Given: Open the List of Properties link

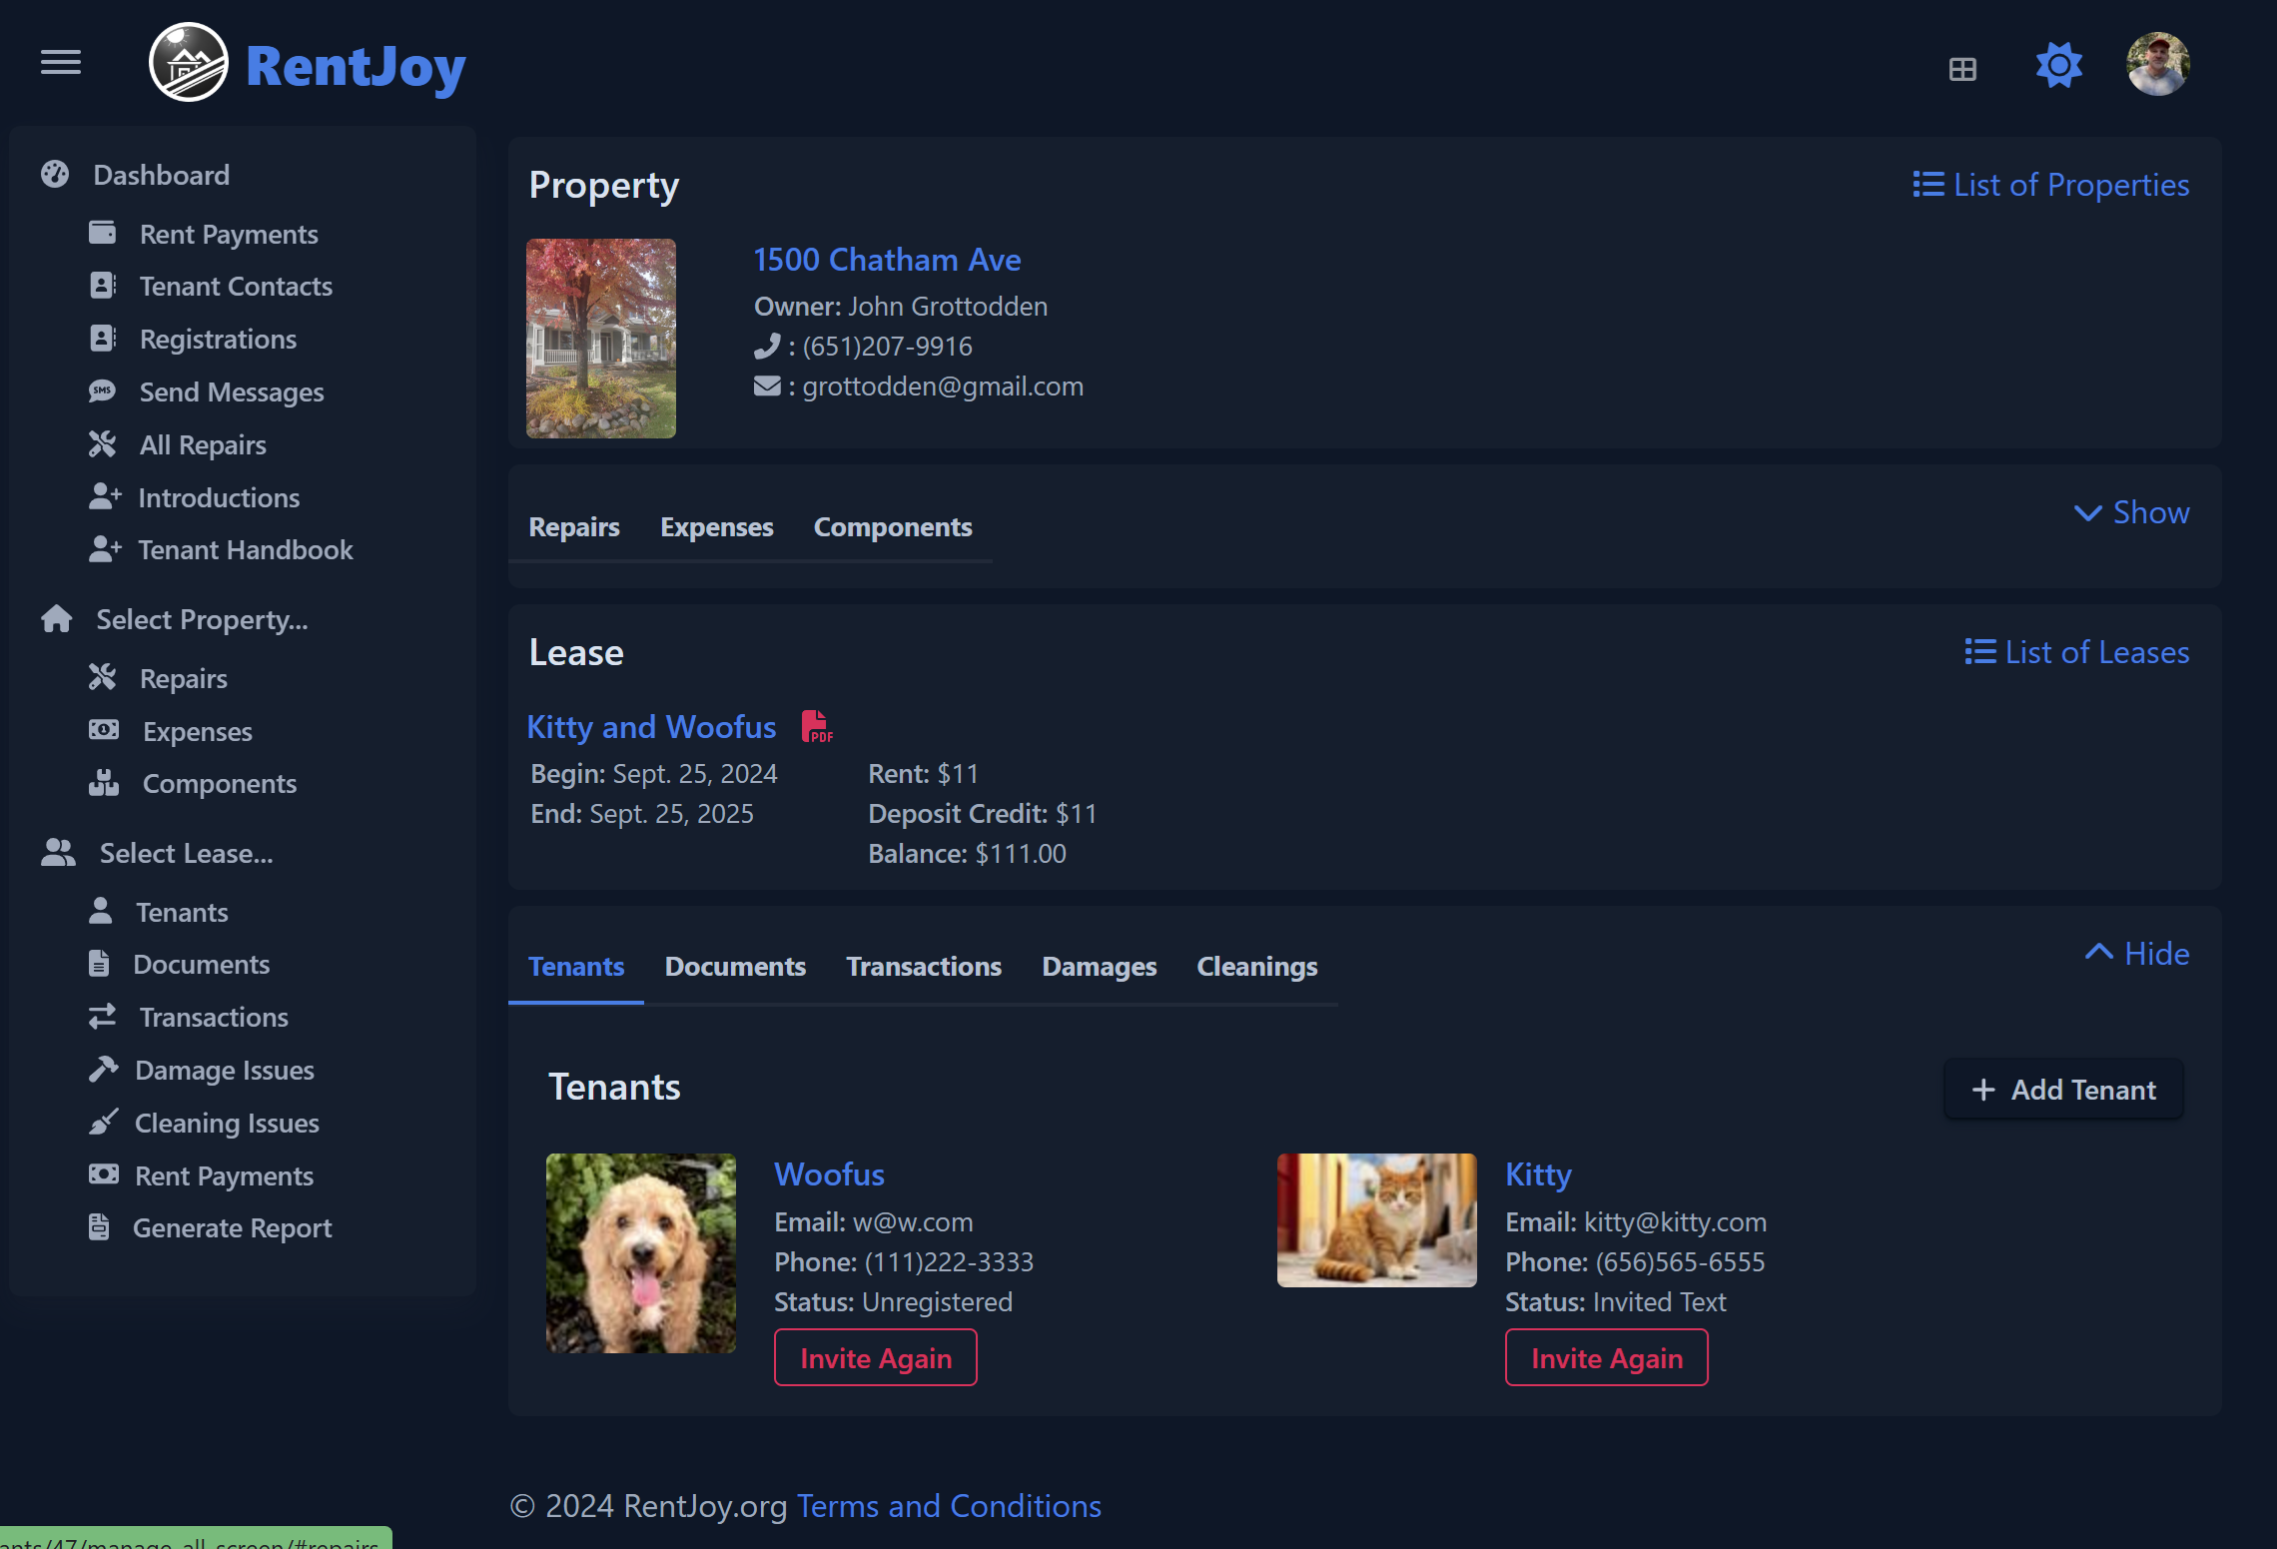Looking at the screenshot, I should pos(2051,185).
